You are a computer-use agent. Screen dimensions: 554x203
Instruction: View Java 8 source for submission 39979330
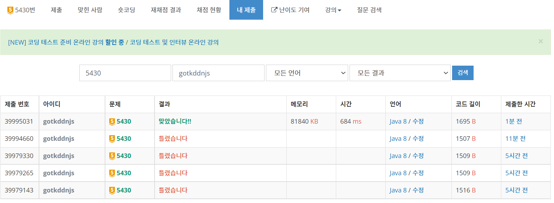(398, 156)
